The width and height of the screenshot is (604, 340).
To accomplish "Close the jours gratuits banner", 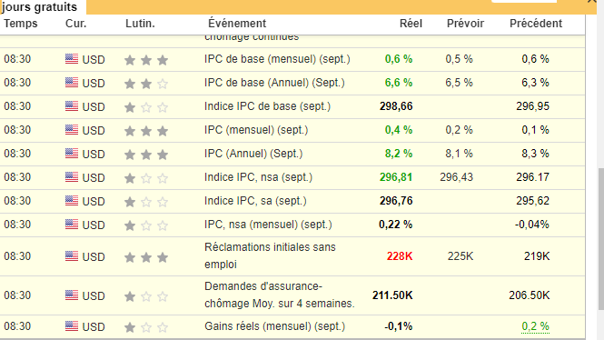I will point(592,2).
